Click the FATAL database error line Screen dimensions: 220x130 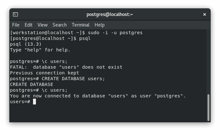[66, 67]
